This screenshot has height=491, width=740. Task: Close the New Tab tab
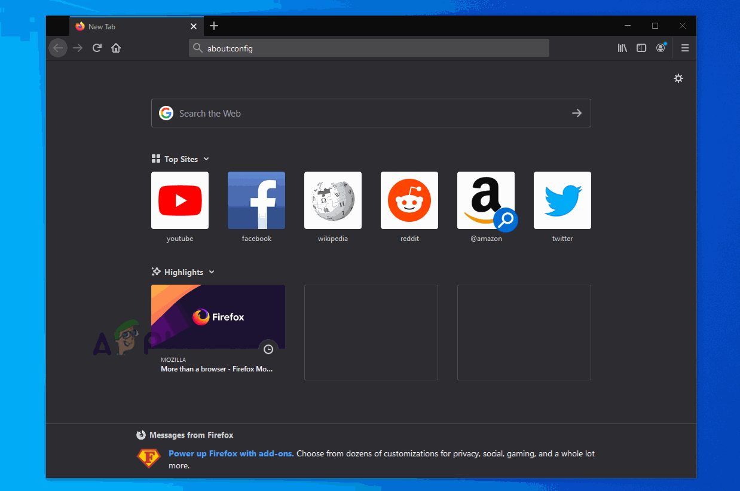194,26
